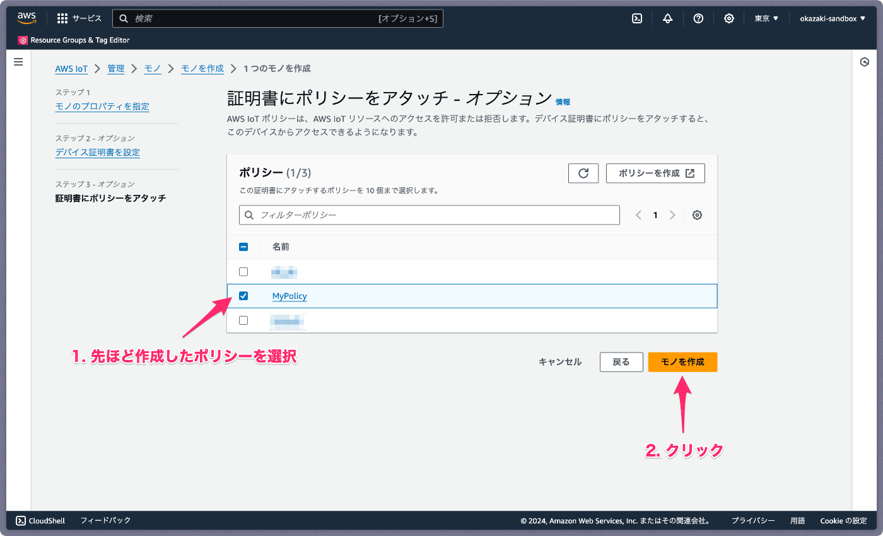The height and width of the screenshot is (536, 883).
Task: Go to モノを作成 breadcrumb
Action: tap(202, 68)
